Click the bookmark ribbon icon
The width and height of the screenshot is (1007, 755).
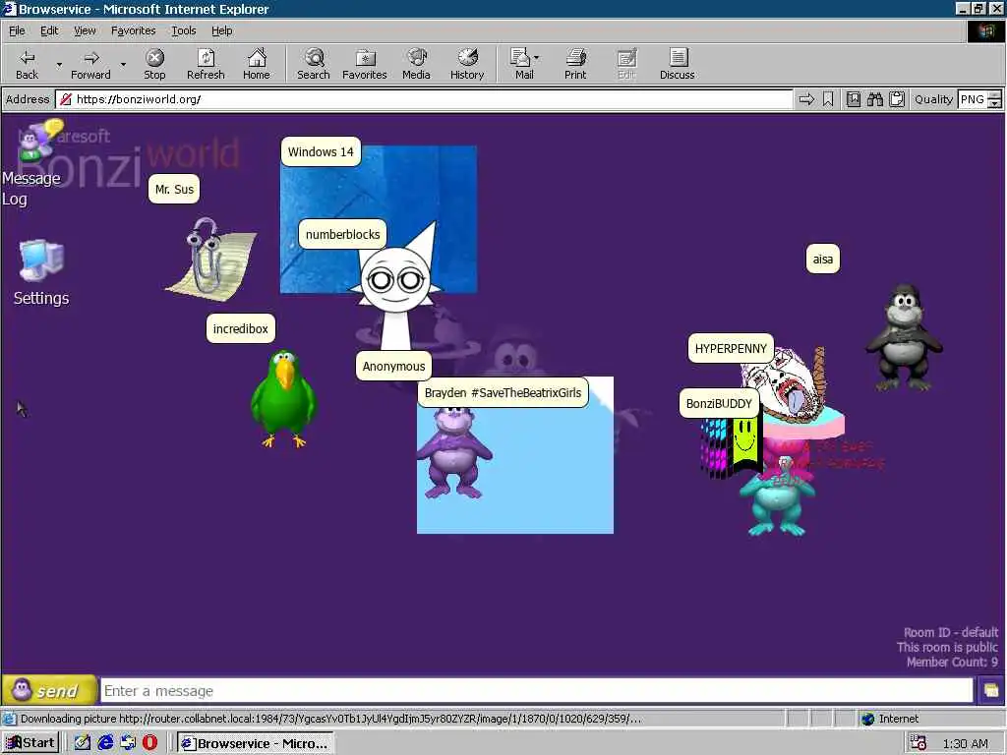pyautogui.click(x=828, y=99)
